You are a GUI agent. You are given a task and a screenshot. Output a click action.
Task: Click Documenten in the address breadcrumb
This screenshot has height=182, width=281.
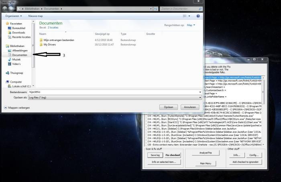click(51, 8)
